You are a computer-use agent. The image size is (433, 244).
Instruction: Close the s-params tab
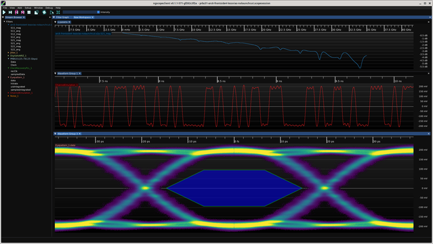click(69, 22)
